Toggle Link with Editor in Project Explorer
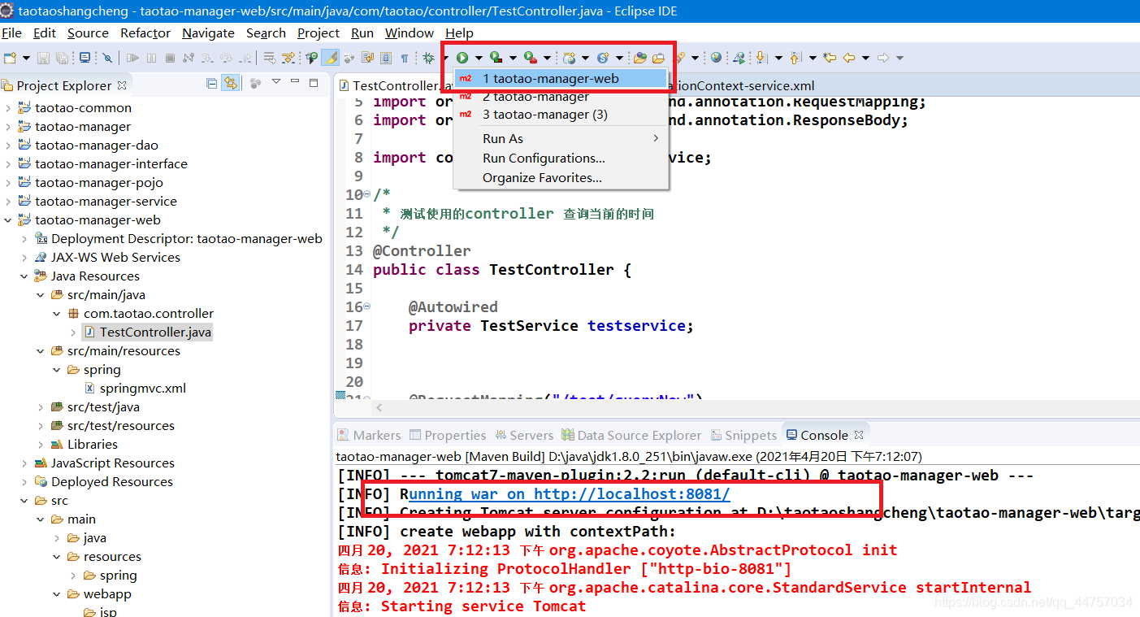The width and height of the screenshot is (1140, 617). (x=231, y=83)
